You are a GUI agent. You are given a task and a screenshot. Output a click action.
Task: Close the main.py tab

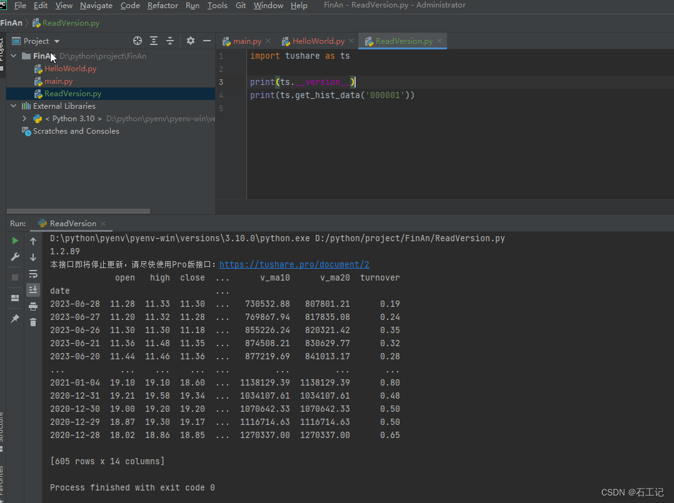[x=268, y=41]
